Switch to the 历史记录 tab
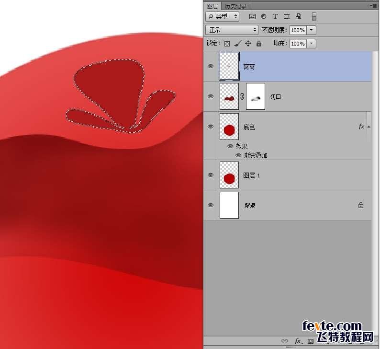Screen dimensions: 380x349 click(236, 6)
